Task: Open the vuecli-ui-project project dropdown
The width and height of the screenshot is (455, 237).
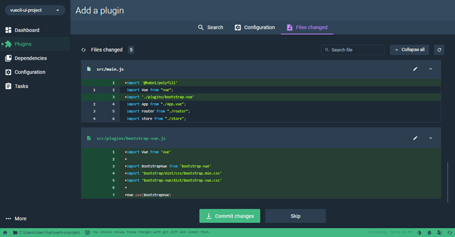Action: pyautogui.click(x=35, y=10)
